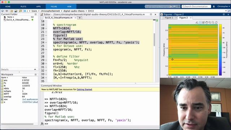This screenshot has height=130, width=231.
Task: Switch to the Figure 1 tab
Action: coord(169,18)
